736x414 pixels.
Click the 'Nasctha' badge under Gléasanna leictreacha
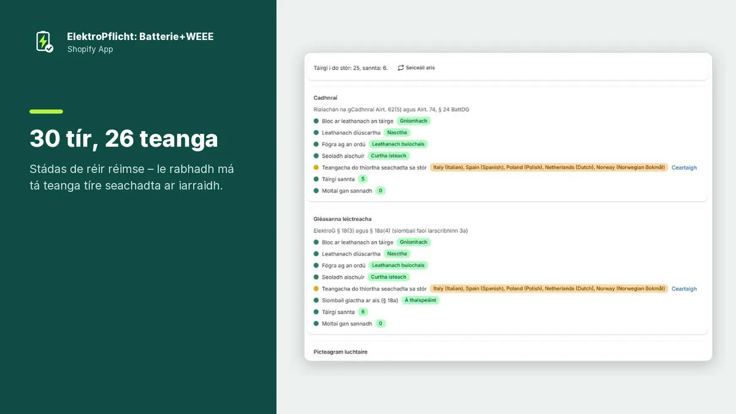[397, 254]
